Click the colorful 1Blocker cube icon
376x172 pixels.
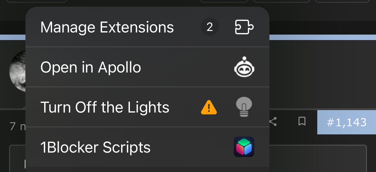pos(244,147)
